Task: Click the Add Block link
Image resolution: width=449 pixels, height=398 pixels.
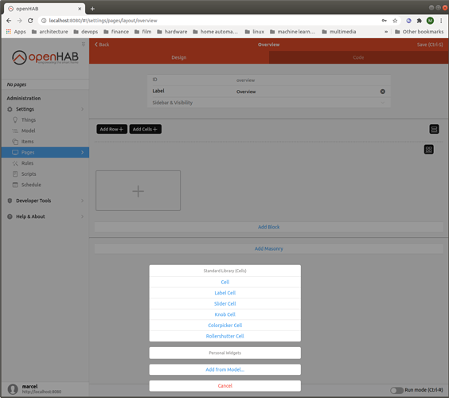Action: 268,227
